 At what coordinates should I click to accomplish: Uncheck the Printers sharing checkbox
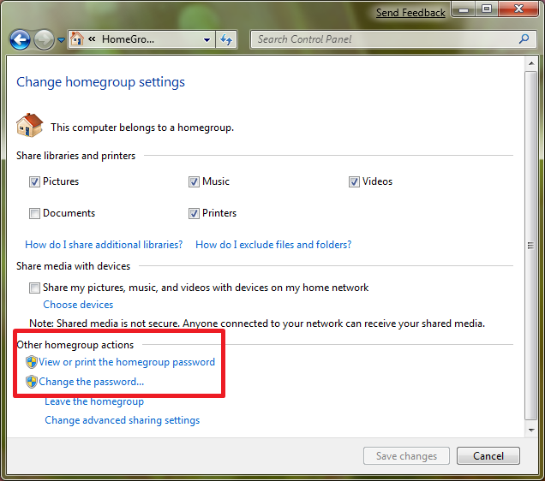click(194, 213)
